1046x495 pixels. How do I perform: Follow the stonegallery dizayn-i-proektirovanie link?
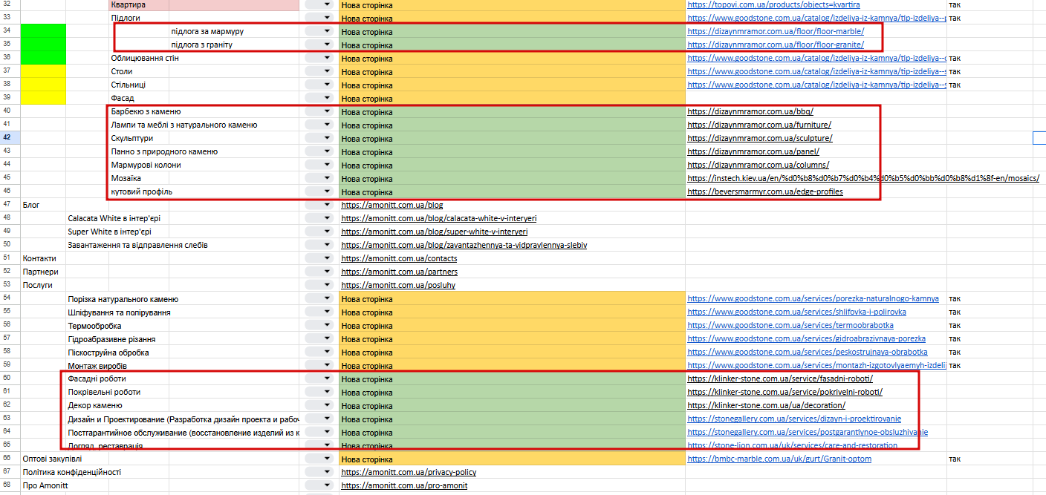click(x=794, y=419)
